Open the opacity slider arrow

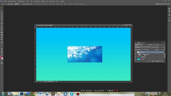(164, 47)
